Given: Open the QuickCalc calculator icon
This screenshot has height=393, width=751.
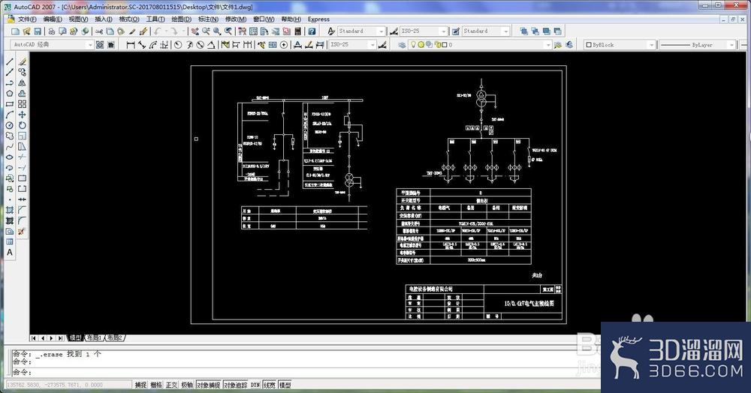Looking at the screenshot, I should pos(298,31).
